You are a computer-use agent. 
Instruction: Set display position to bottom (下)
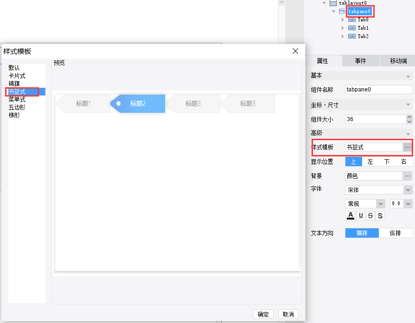[x=387, y=161]
